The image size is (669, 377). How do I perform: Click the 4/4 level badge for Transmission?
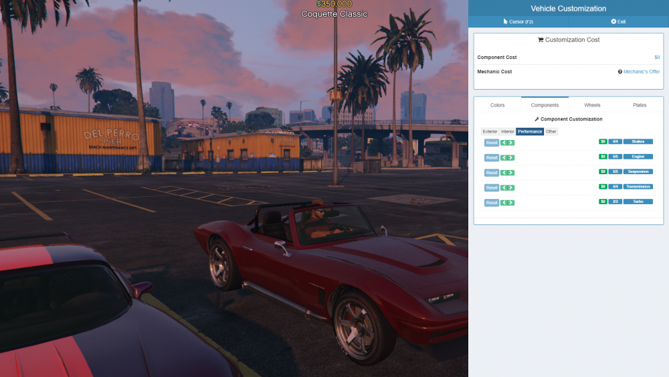coord(615,186)
